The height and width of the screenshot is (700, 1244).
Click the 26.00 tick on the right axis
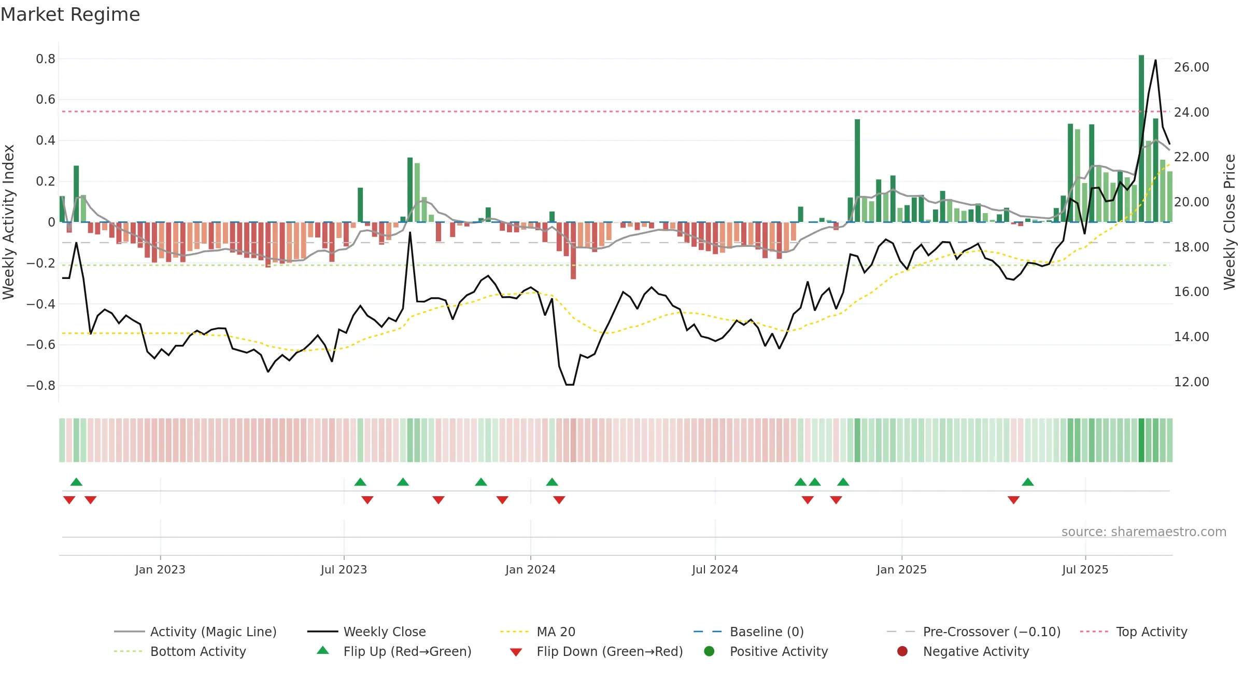point(1192,67)
